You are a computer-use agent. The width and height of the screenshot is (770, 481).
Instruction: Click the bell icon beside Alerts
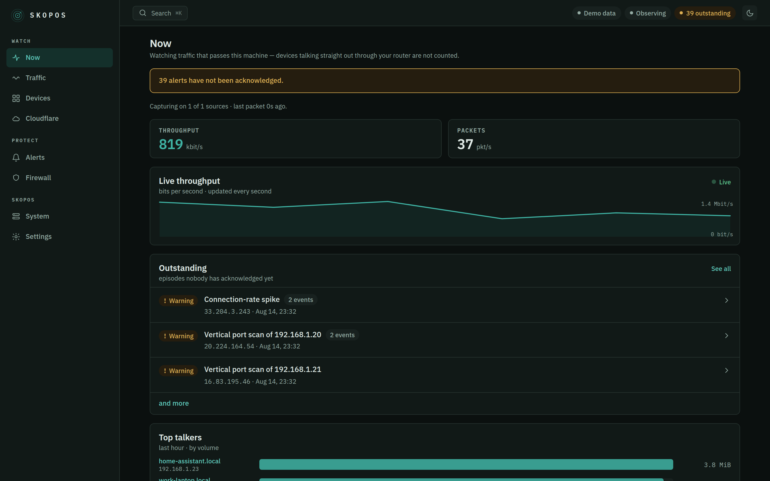point(16,157)
